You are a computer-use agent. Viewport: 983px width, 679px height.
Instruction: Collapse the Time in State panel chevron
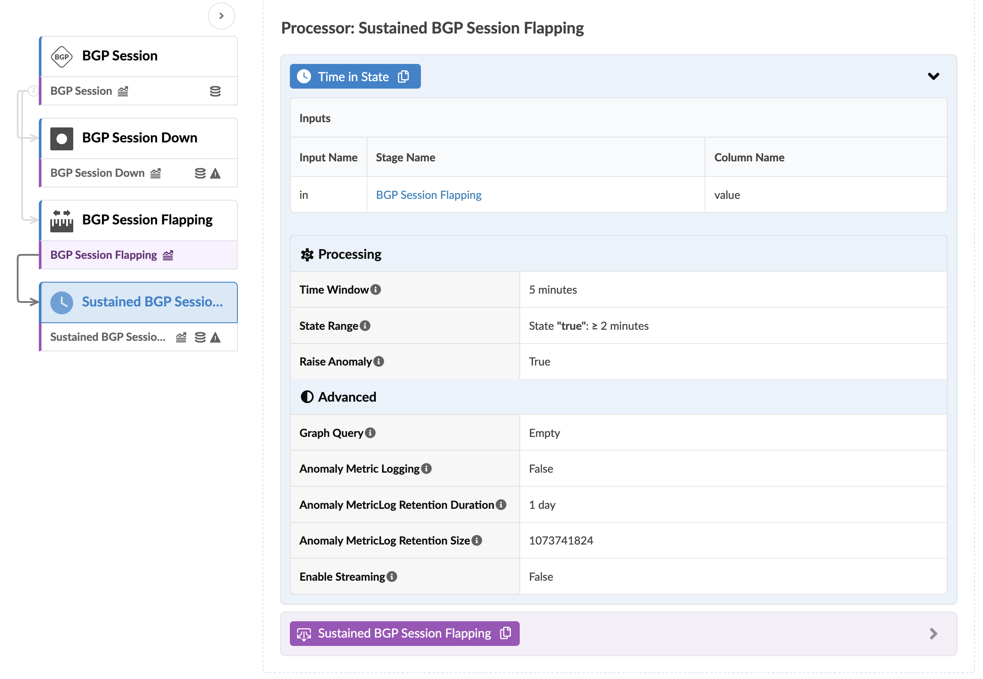933,76
